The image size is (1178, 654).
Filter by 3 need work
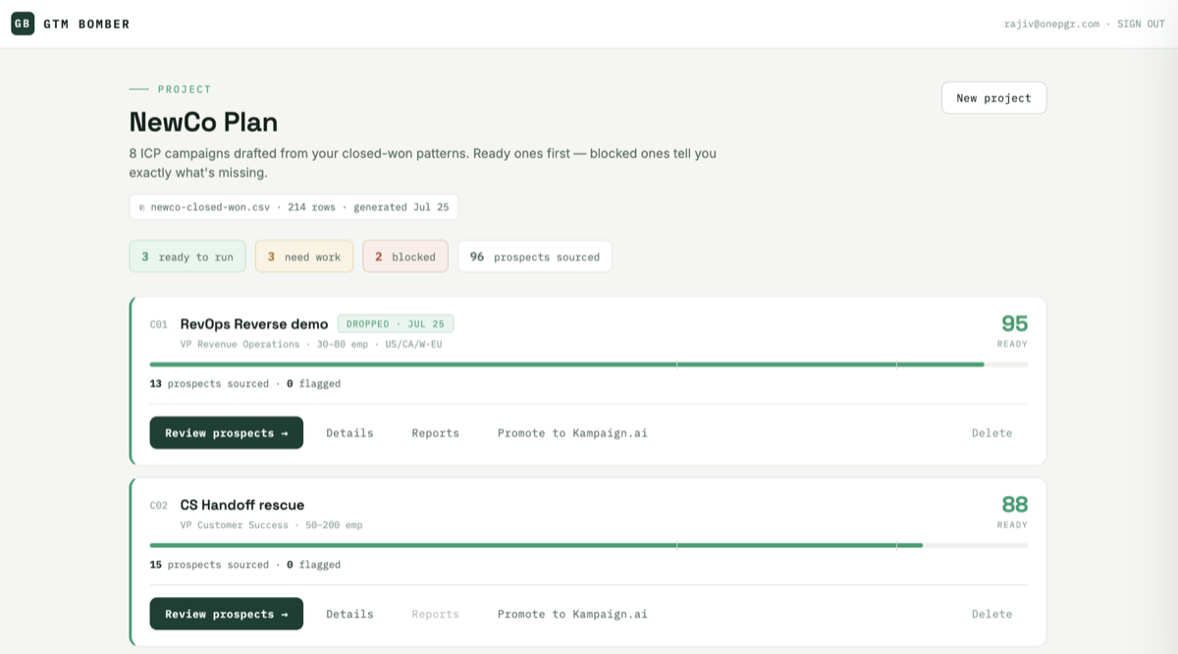[304, 256]
